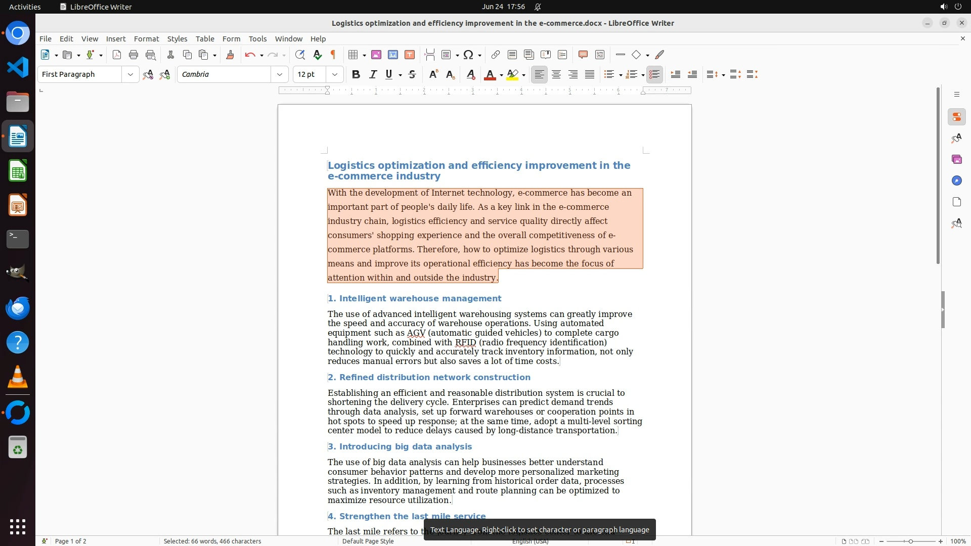This screenshot has height=546, width=971.
Task: Click the Clone Formatting paintbrush icon
Action: [x=230, y=55]
